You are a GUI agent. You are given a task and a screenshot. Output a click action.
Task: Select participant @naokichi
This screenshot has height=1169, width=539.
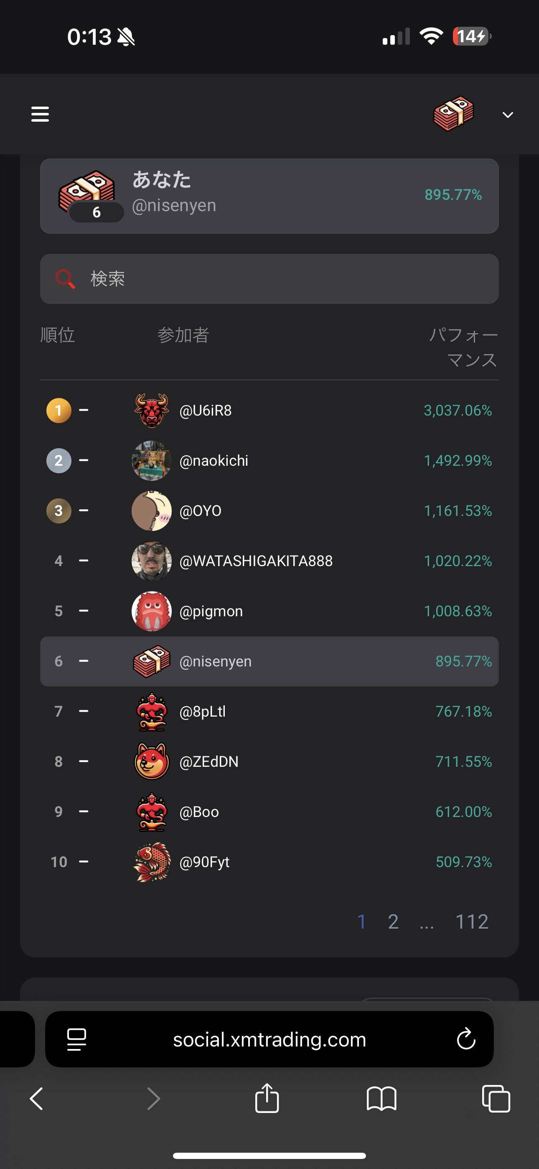(x=214, y=461)
